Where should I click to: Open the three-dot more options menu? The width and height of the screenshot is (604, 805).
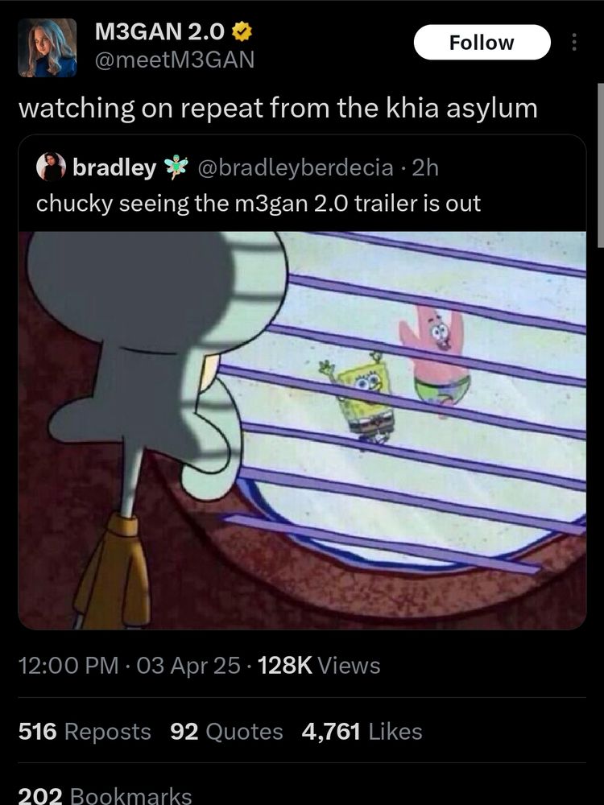(x=574, y=42)
